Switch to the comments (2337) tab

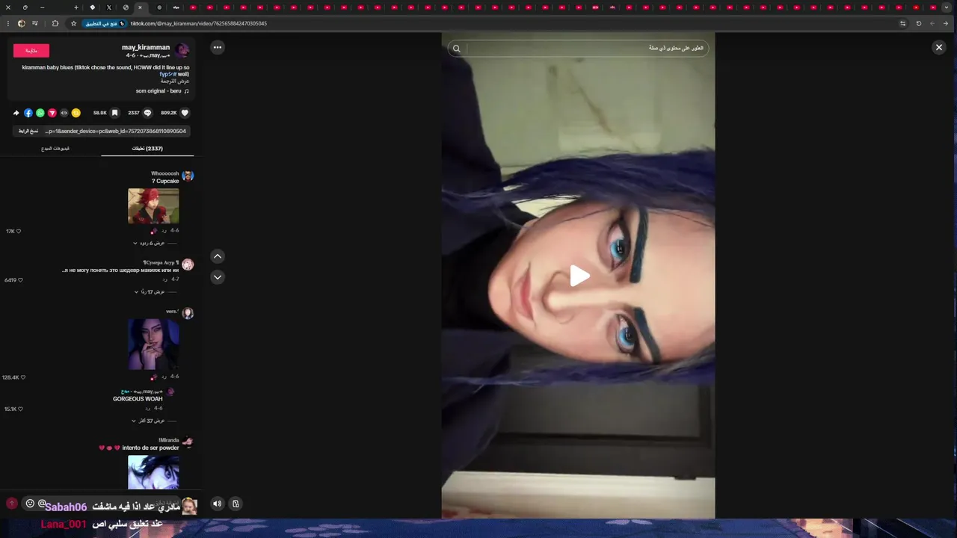pos(147,149)
